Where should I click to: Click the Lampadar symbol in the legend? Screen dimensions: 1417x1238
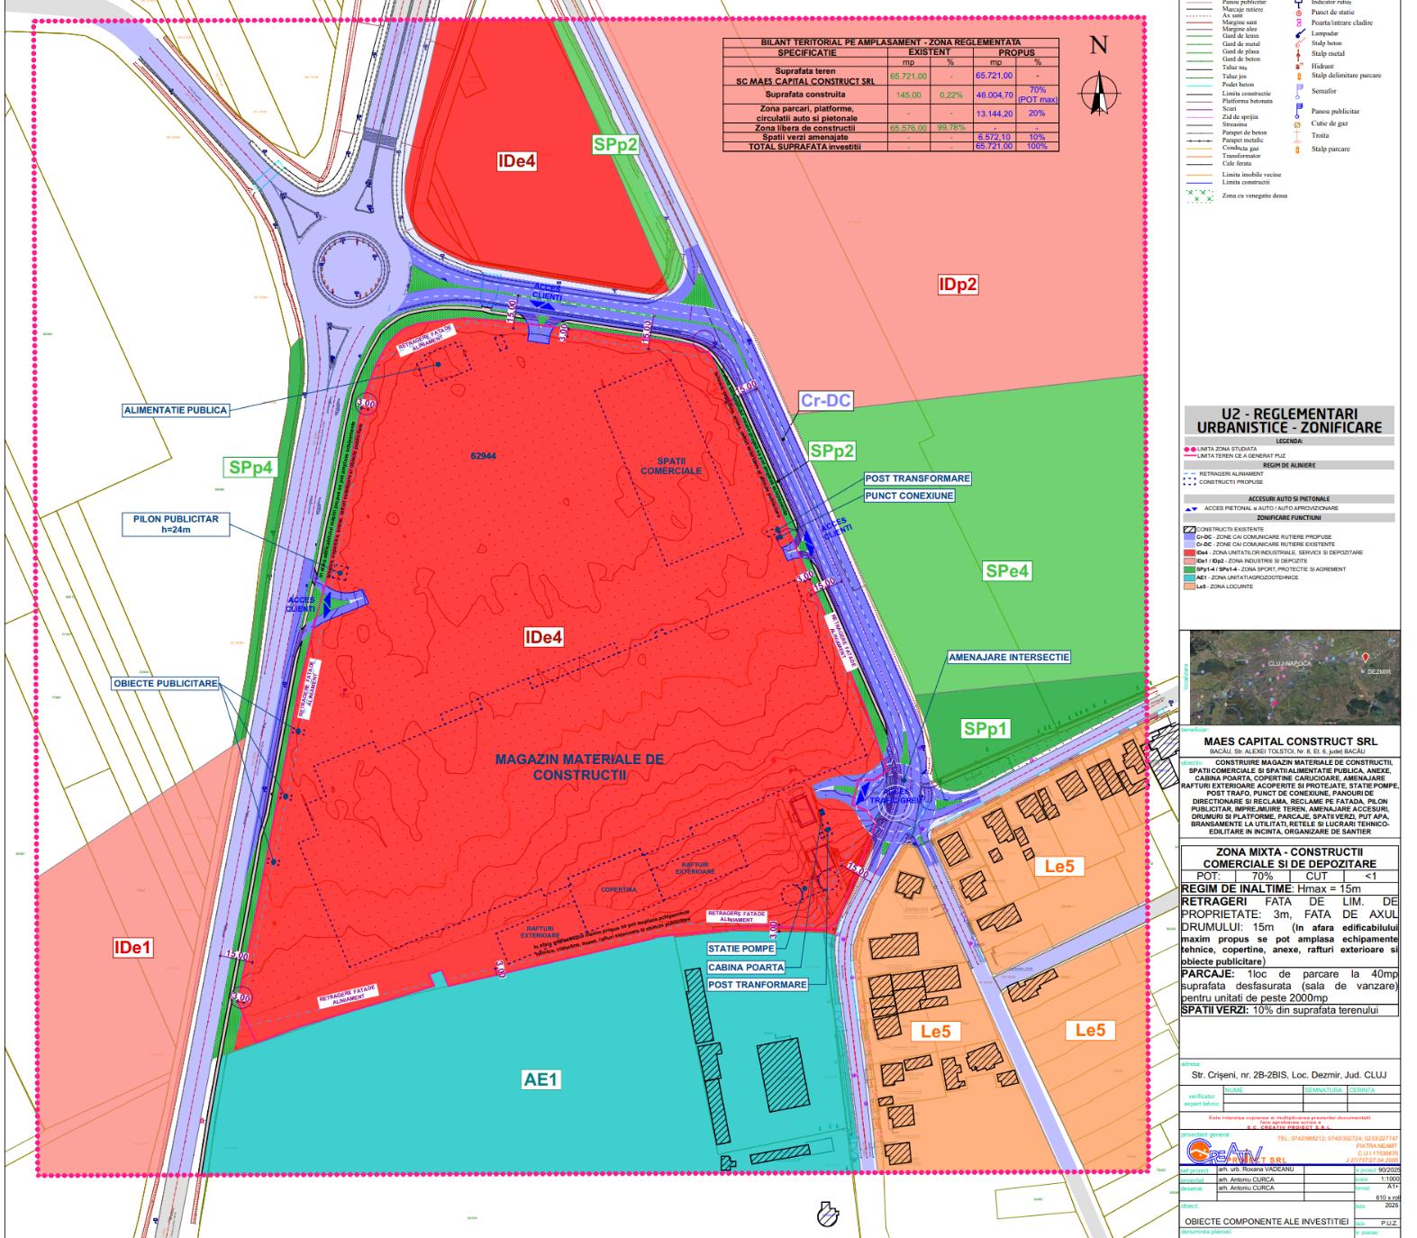(1298, 33)
